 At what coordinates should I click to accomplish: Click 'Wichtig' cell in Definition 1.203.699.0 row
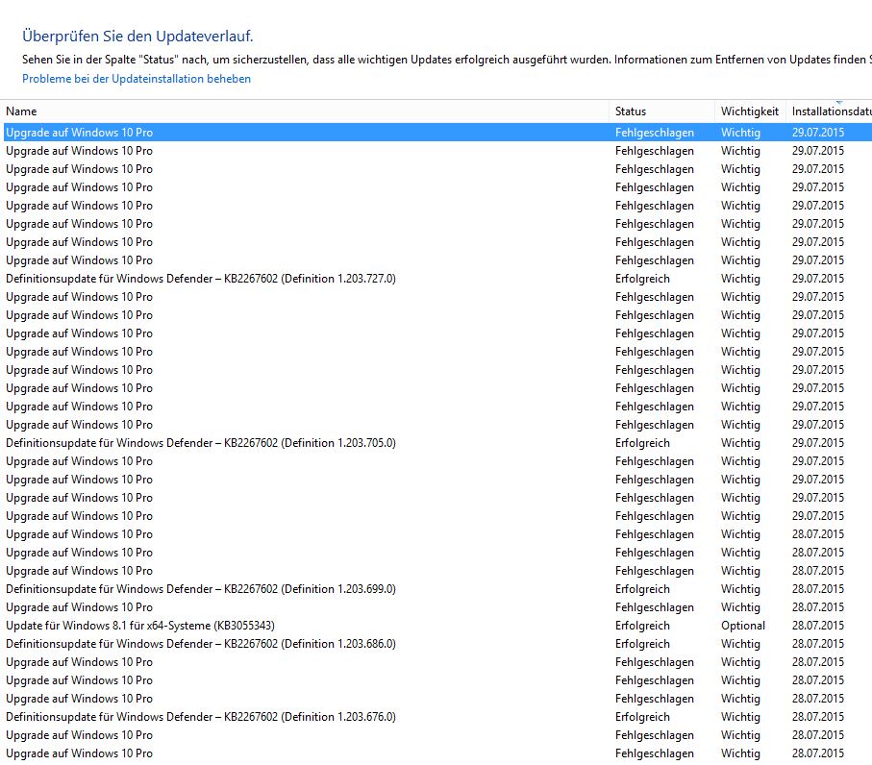(x=740, y=589)
